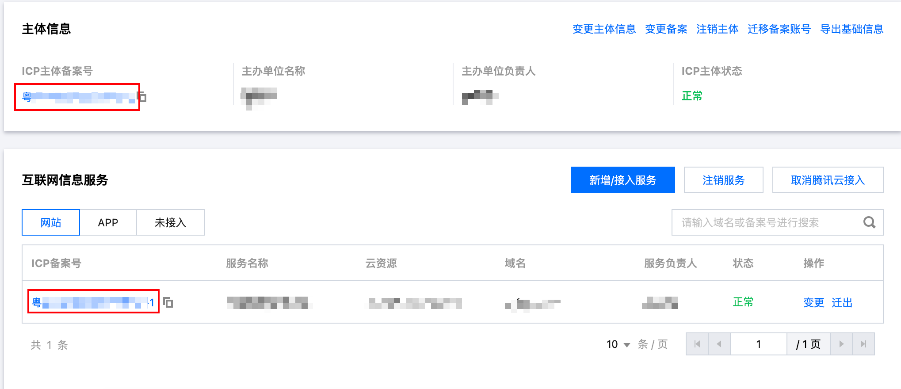Click the 服务名称 column header

tap(247, 263)
